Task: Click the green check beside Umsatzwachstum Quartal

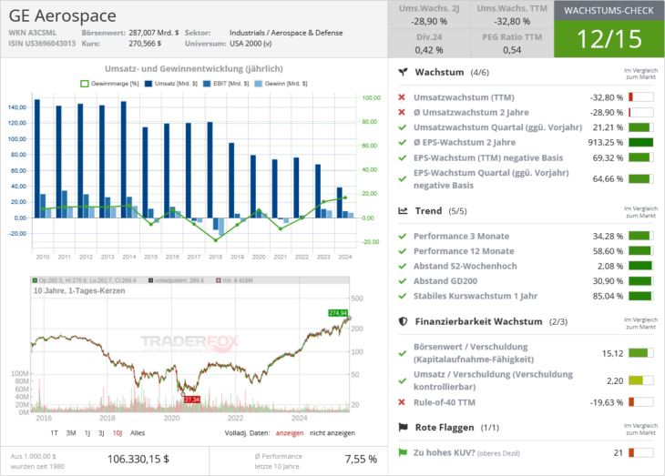Action: click(x=403, y=127)
